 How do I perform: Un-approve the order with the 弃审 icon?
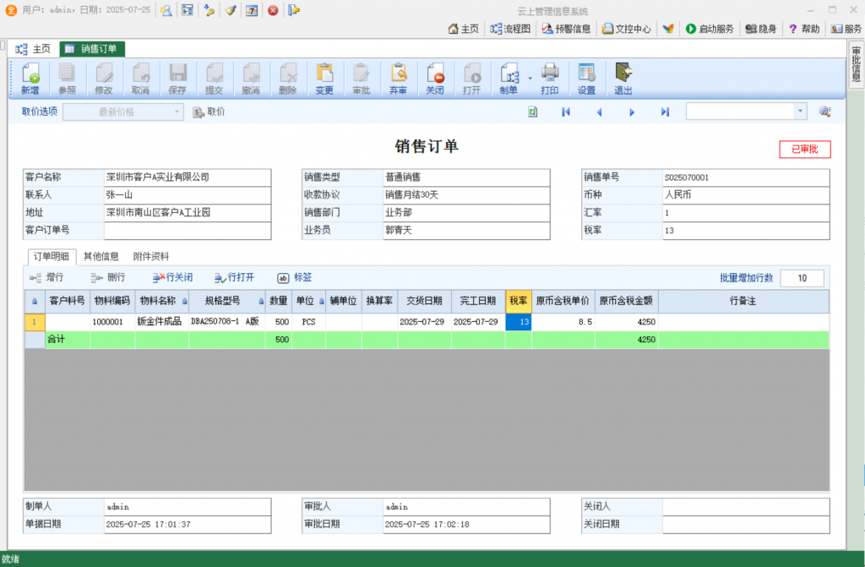click(398, 79)
